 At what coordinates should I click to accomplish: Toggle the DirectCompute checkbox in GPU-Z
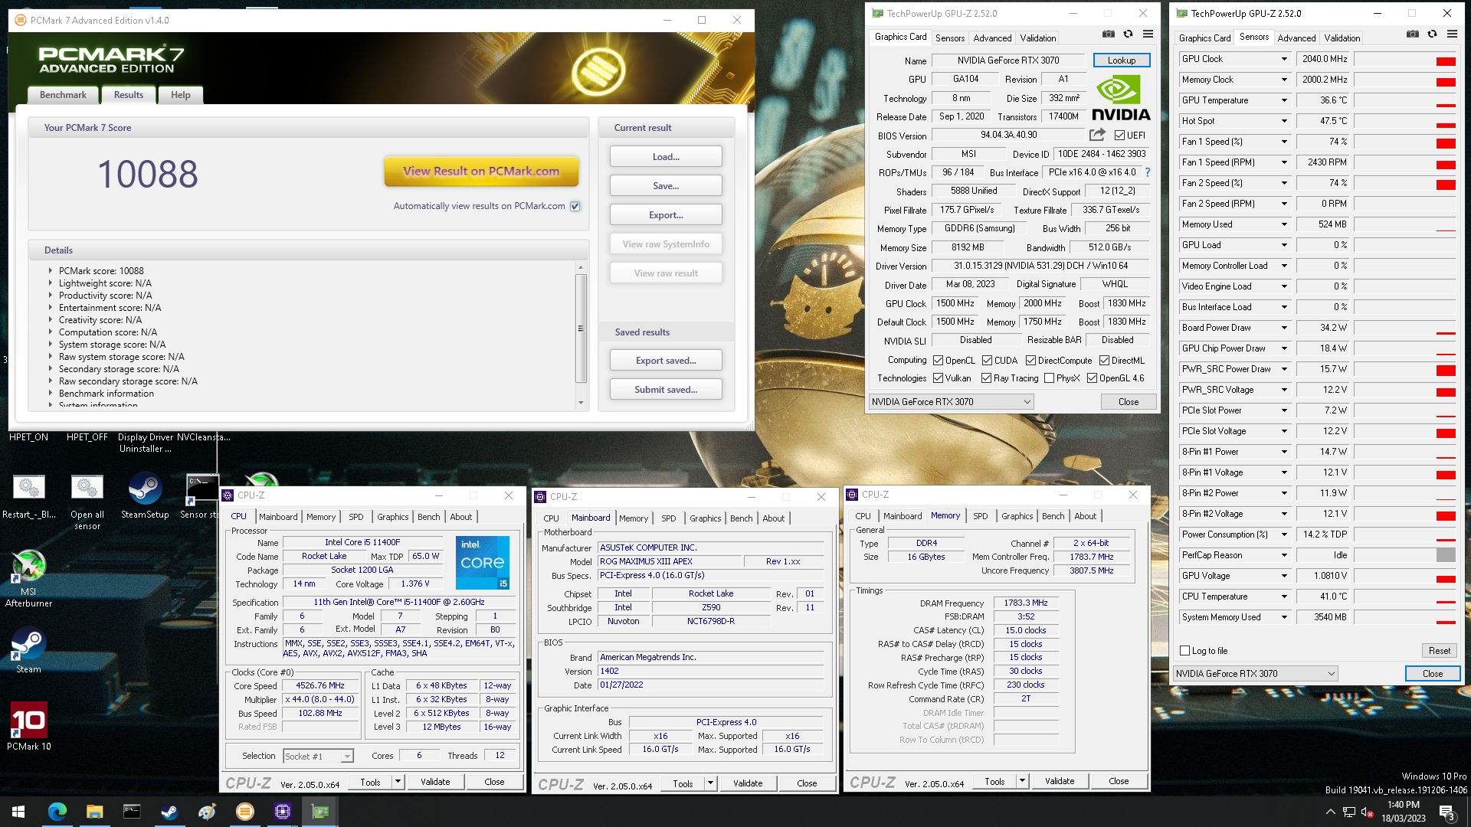coord(1030,361)
